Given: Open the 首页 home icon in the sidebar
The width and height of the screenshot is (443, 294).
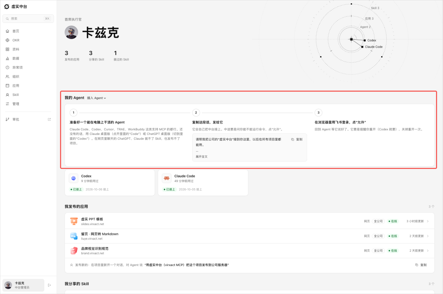Looking at the screenshot, I should [x=7, y=31].
